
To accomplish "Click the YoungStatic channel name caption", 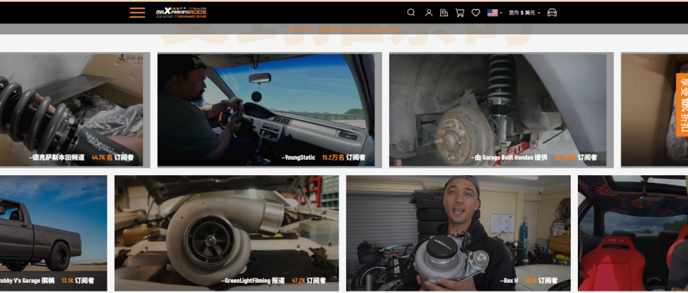I will click(299, 157).
